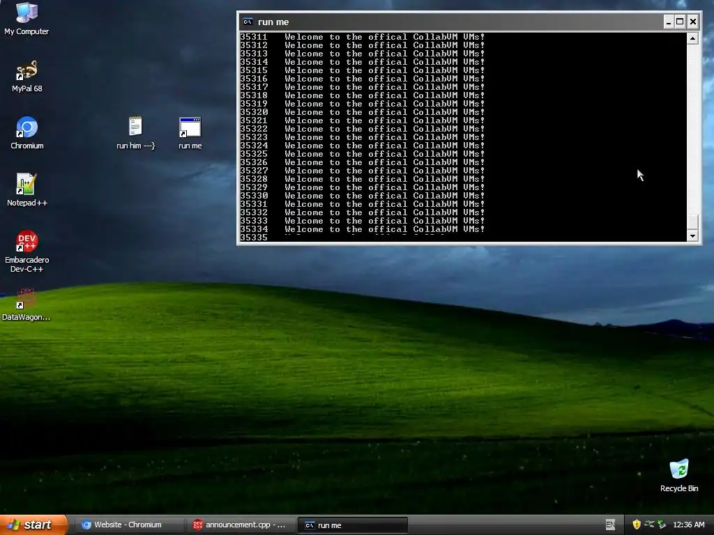The height and width of the screenshot is (535, 714).
Task: Click the 'run me' console title bar
Action: (451, 22)
